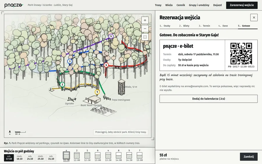Select date sob. 31.10
Screen dimensions: 262x164
[51, 158]
